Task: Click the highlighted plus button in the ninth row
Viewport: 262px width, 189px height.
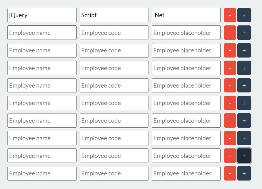Action: tap(244, 156)
